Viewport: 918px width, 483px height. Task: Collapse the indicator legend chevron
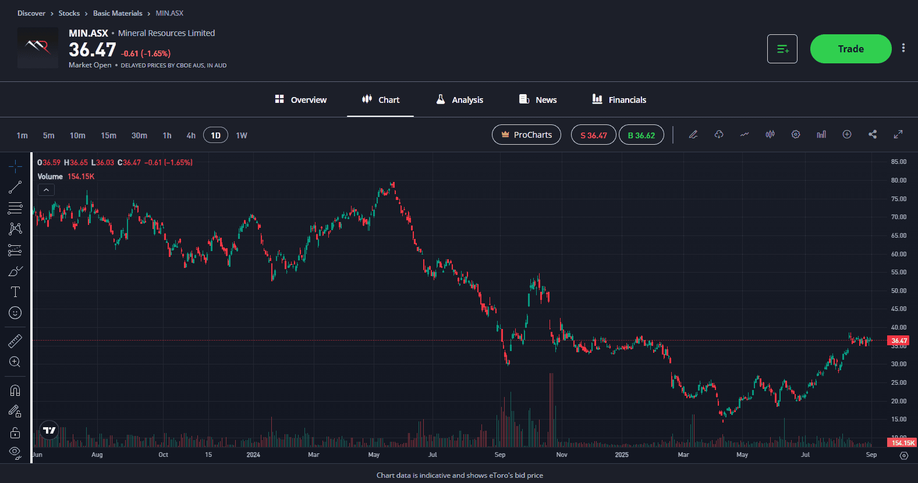(x=46, y=190)
